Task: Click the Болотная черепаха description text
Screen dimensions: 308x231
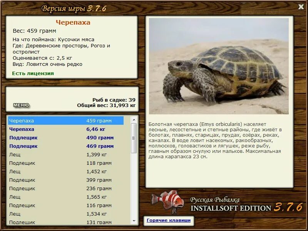Action: (x=215, y=141)
